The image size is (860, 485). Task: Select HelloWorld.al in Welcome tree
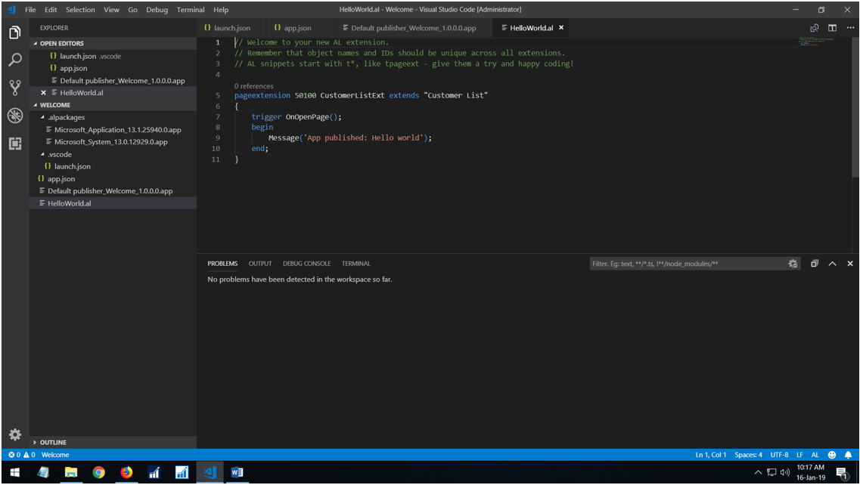coord(113,203)
